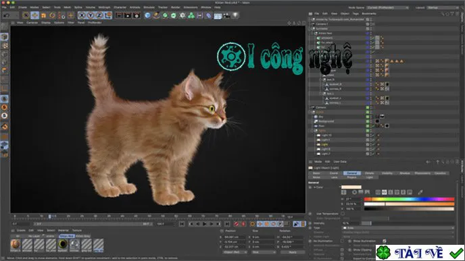Click the Floor/scene objects icon
The image size is (465, 261).
[x=218, y=16]
